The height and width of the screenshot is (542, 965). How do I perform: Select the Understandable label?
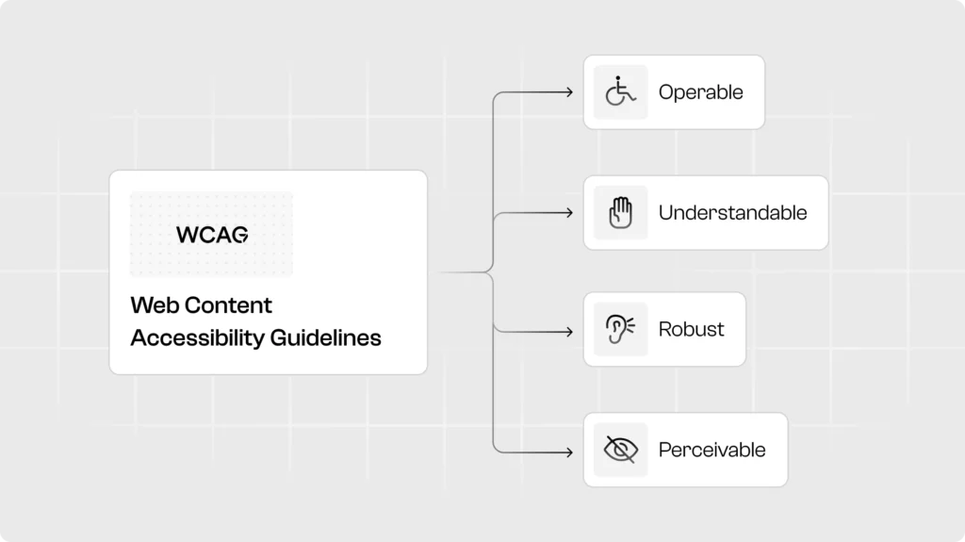pyautogui.click(x=732, y=213)
